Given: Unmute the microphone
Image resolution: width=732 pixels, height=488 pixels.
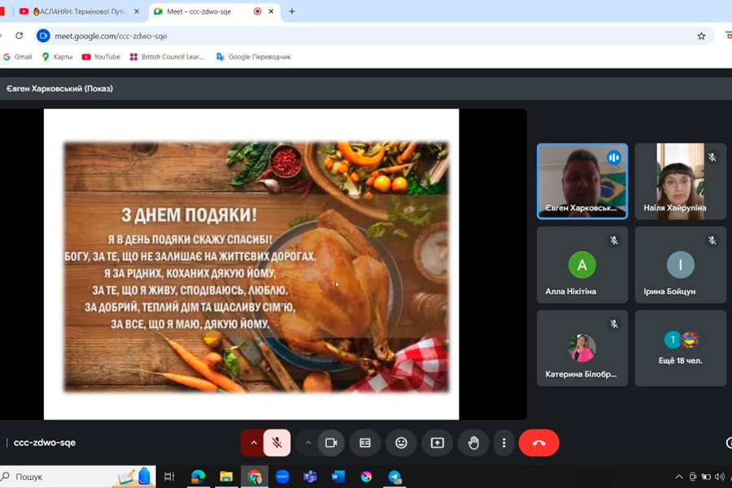Looking at the screenshot, I should [x=277, y=442].
